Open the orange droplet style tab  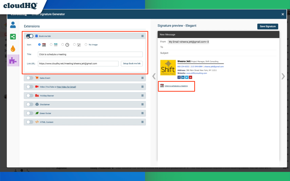click(x=13, y=49)
